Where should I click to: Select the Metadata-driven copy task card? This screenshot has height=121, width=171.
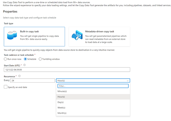(x=99, y=36)
